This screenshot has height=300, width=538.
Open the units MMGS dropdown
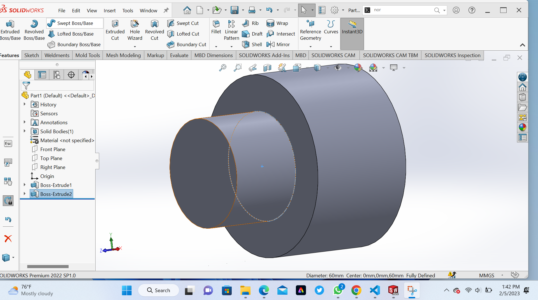click(502, 275)
